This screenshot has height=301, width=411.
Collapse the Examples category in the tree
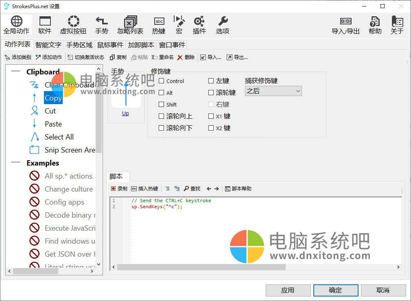point(15,163)
